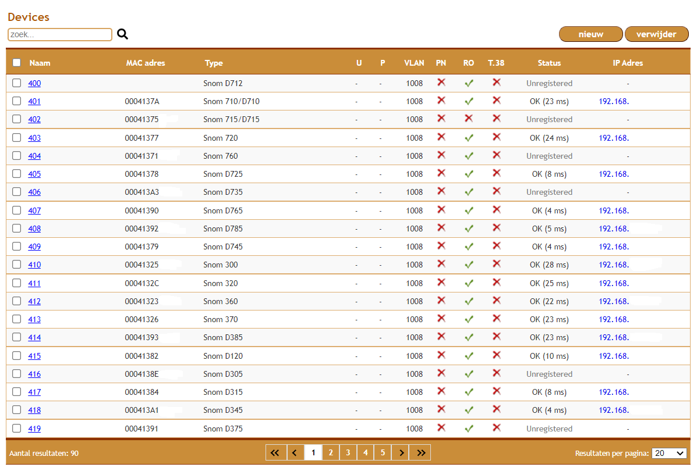Go to next page arrow
This screenshot has height=471, width=697.
click(401, 453)
